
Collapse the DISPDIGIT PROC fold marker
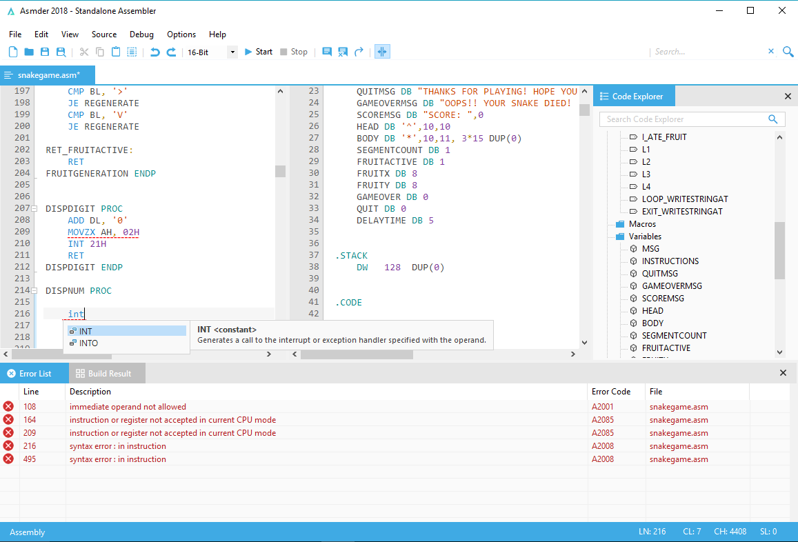pos(34,208)
